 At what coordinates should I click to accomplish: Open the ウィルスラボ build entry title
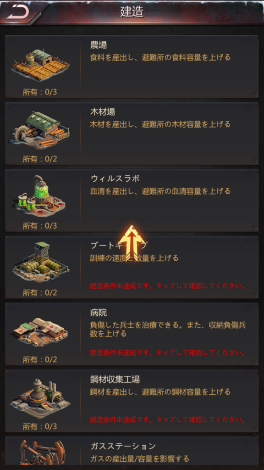[115, 179]
